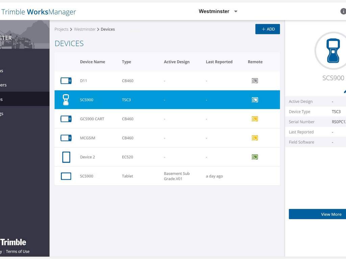Click the Last Reported label in the details panel

pyautogui.click(x=301, y=132)
